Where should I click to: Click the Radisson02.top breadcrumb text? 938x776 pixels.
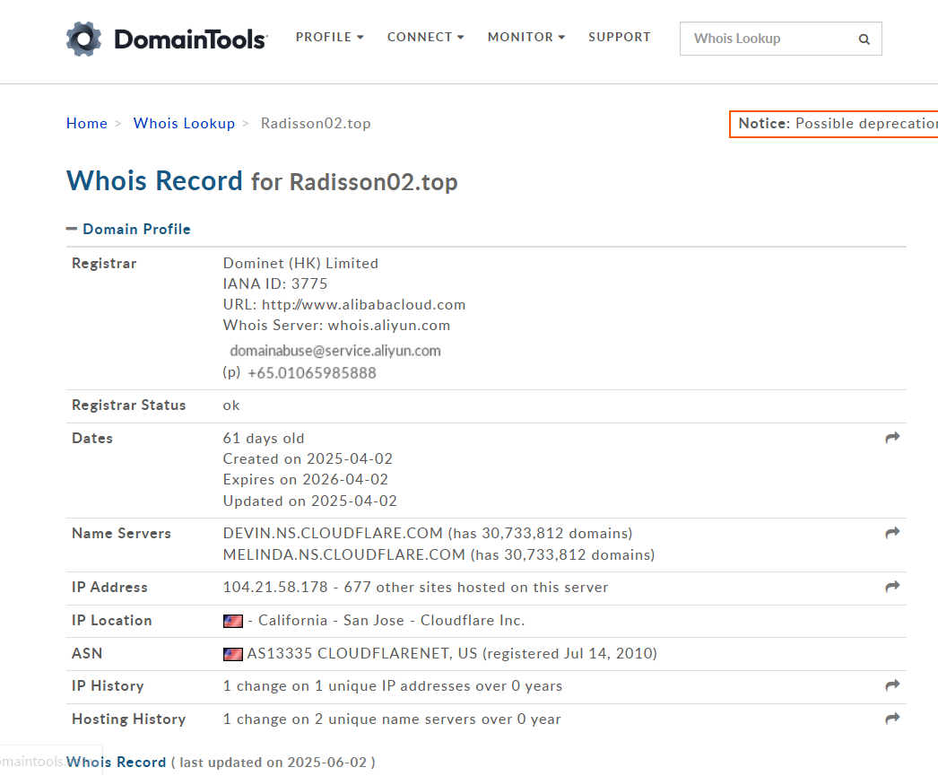pos(316,123)
